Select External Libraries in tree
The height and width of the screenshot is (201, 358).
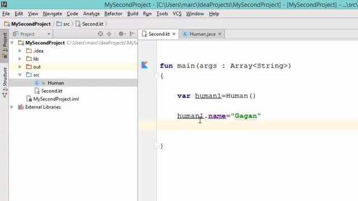pyautogui.click(x=73, y=107)
